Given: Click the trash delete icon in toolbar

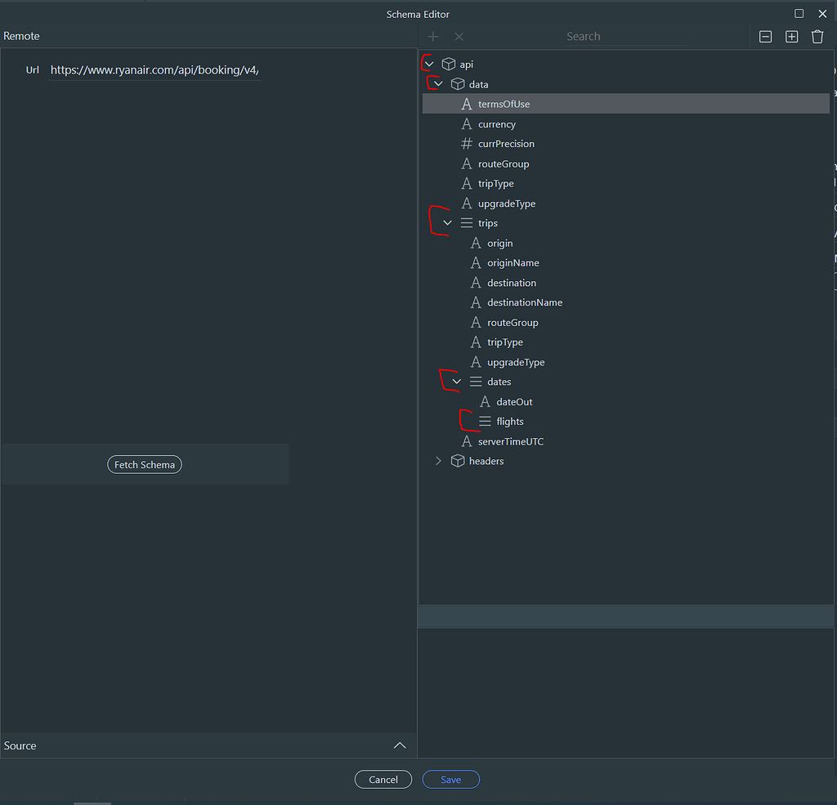Looking at the screenshot, I should 817,36.
